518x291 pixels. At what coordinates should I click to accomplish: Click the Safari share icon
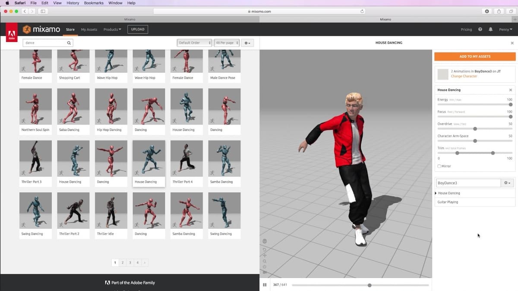click(499, 11)
